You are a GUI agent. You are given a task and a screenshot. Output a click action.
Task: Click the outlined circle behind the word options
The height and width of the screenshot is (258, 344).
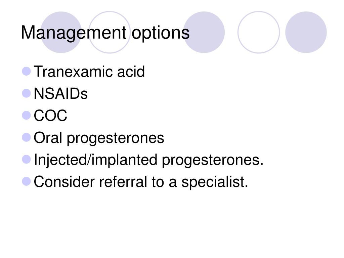(110, 32)
